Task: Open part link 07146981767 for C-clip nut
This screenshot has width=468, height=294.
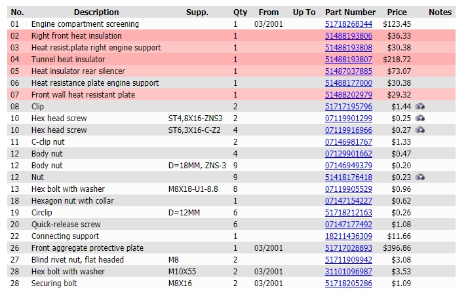Action: (349, 142)
